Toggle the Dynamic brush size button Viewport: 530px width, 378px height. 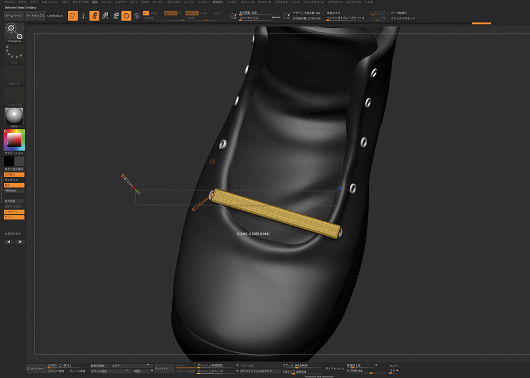276,17
